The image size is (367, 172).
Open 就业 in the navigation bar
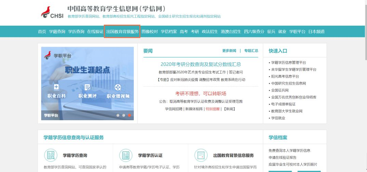(x=282, y=32)
